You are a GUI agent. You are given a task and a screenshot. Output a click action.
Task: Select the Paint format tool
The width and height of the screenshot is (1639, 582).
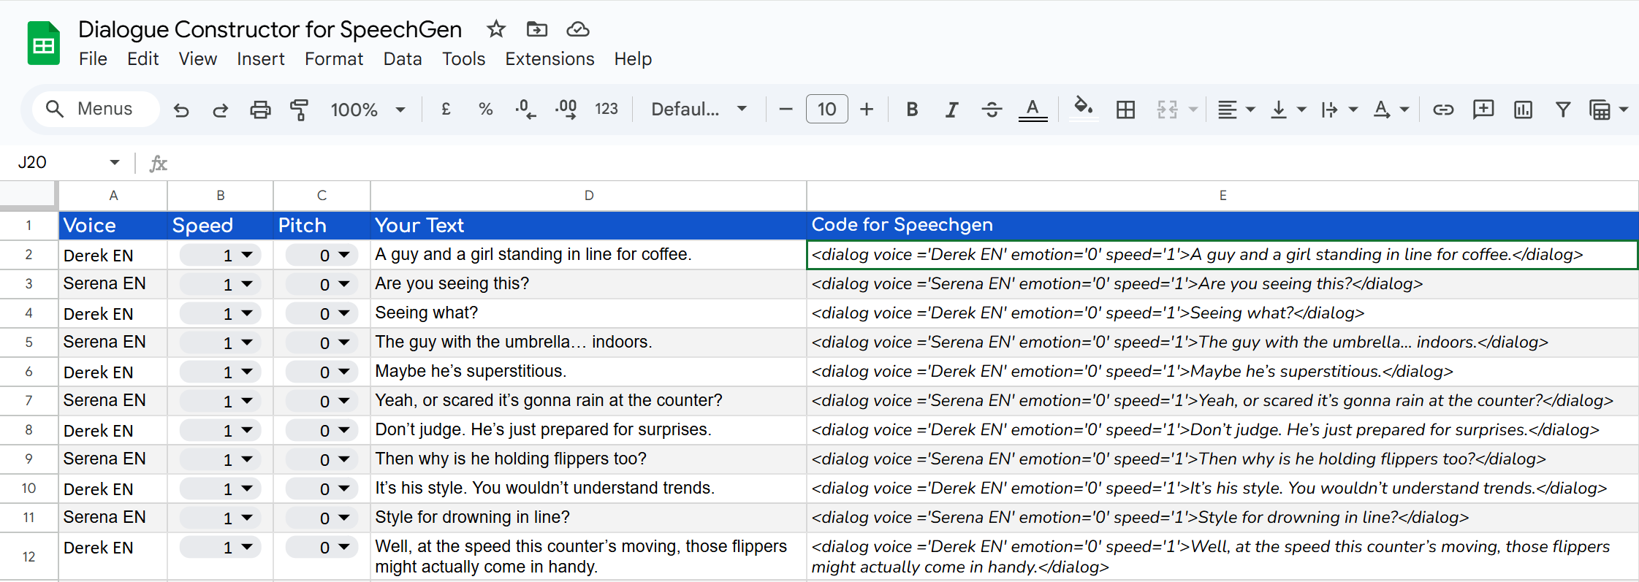tap(299, 110)
